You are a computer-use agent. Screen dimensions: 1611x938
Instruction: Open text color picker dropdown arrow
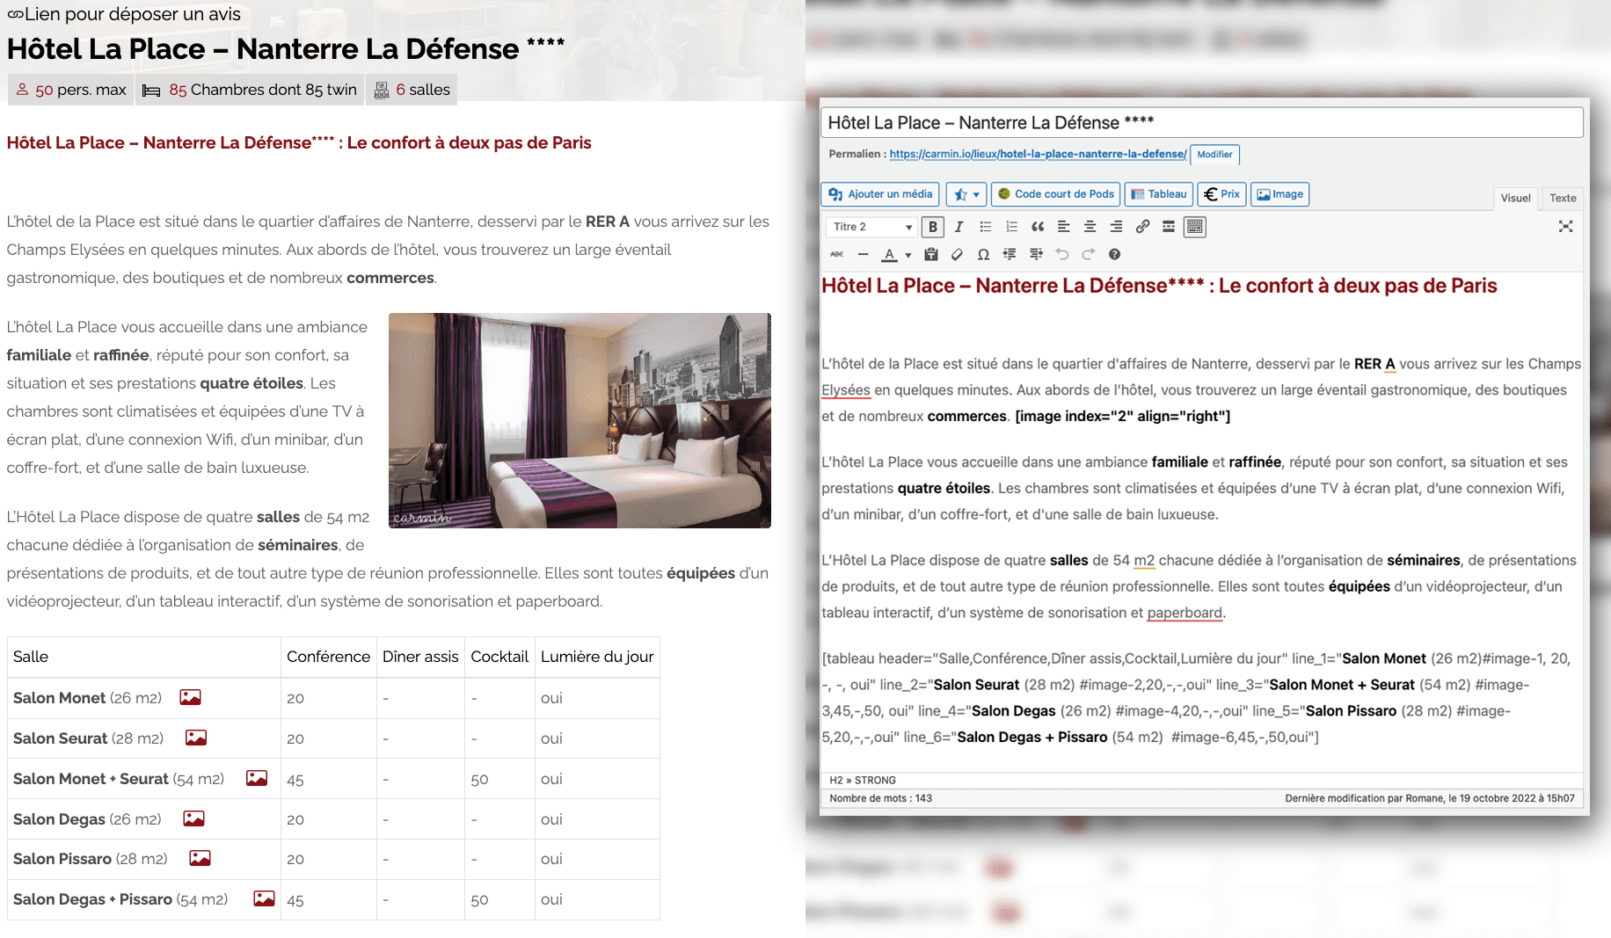(x=908, y=255)
